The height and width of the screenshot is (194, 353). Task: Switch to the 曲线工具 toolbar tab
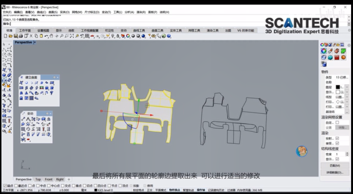pos(139,30)
